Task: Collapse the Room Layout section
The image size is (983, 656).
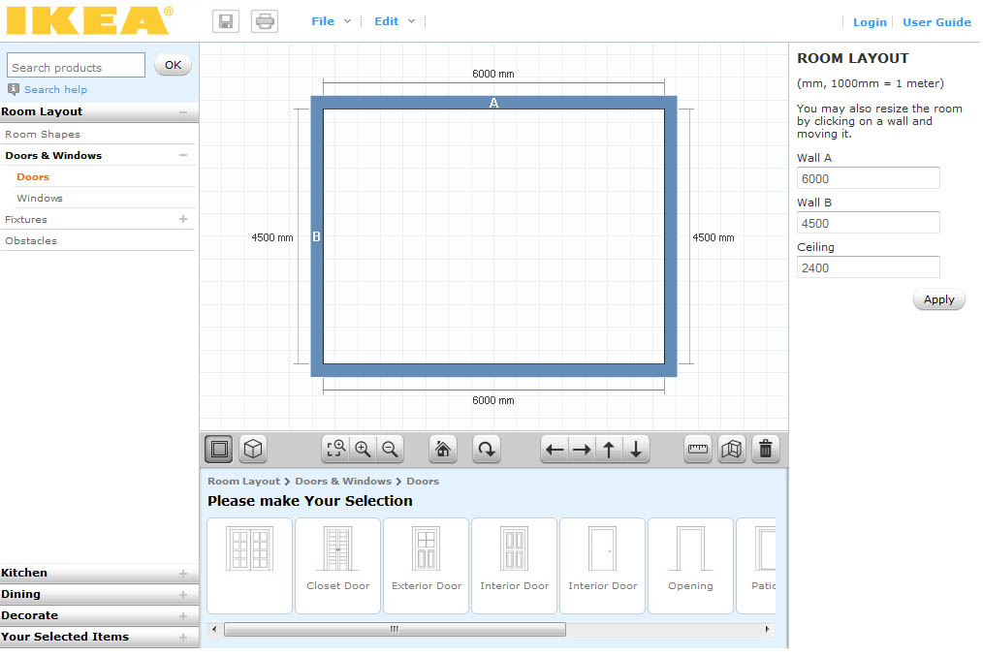Action: [183, 112]
